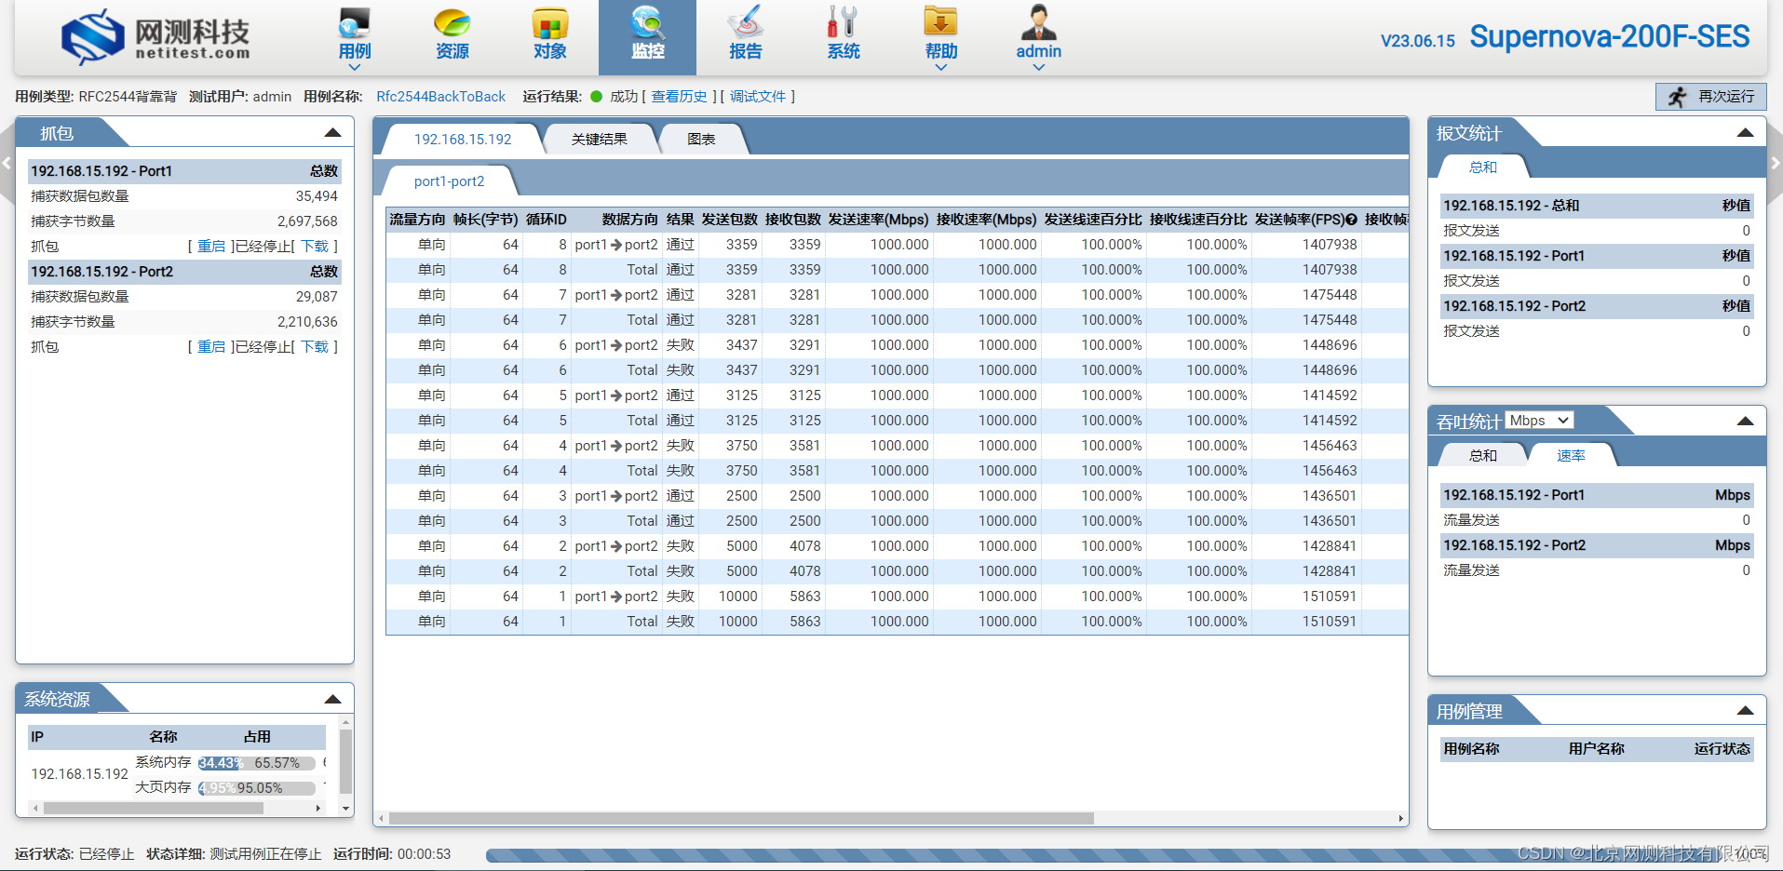Click the results table horizontal scrollbar
1783x871 pixels.
[x=741, y=819]
